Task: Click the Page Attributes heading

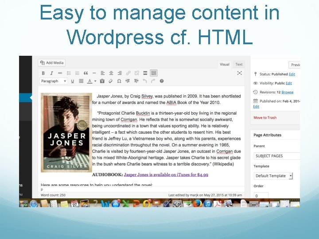Action: click(x=267, y=135)
